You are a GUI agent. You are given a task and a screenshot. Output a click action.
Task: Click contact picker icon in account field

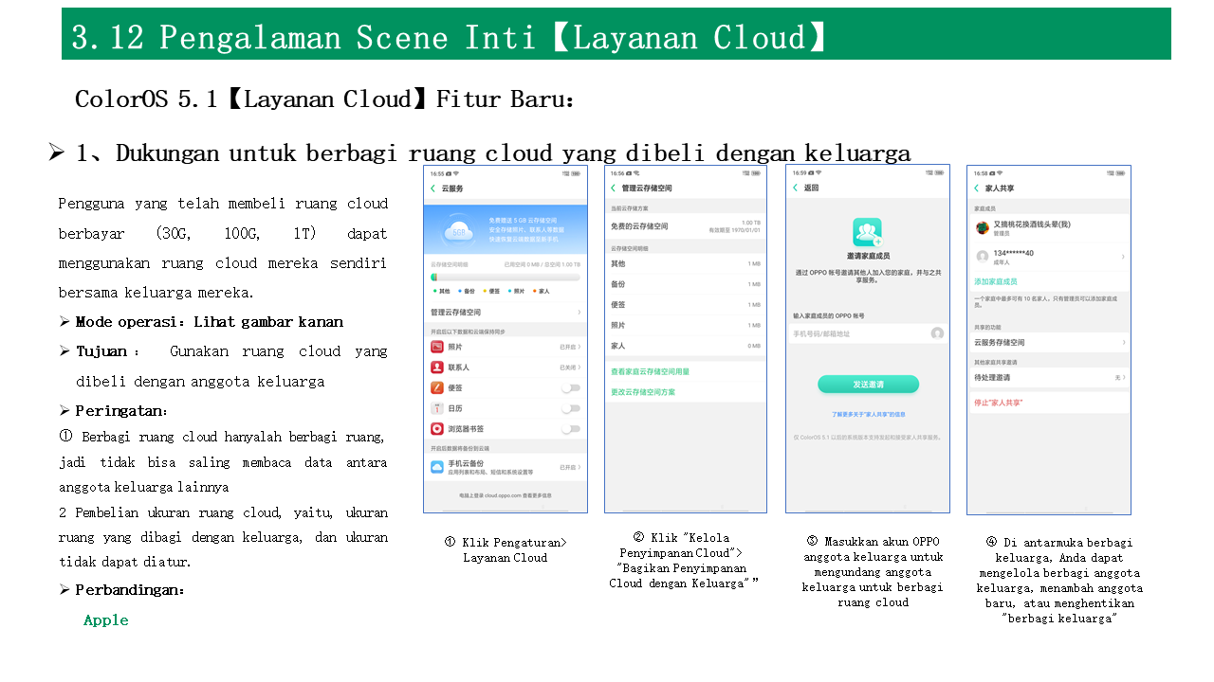click(x=937, y=333)
